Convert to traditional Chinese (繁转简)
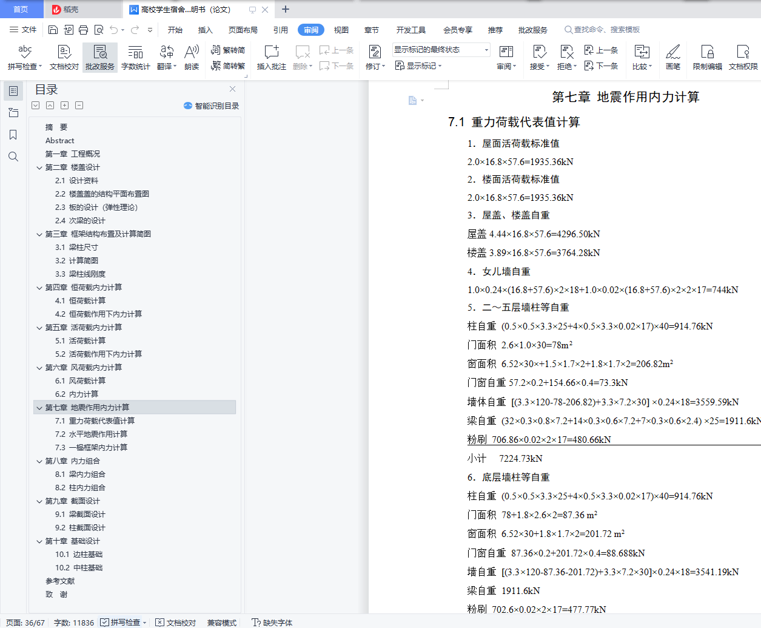The width and height of the screenshot is (761, 628). (x=228, y=50)
